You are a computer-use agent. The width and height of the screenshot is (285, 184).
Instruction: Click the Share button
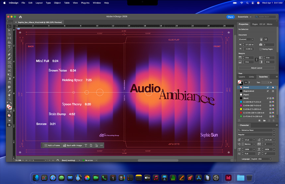(230, 17)
